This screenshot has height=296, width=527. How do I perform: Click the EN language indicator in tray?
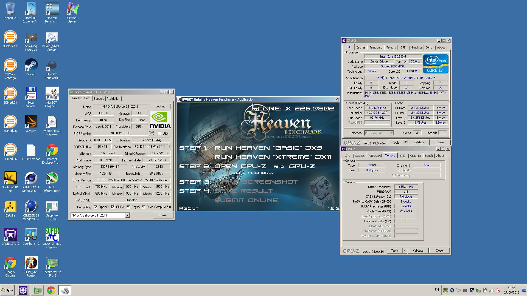437,290
